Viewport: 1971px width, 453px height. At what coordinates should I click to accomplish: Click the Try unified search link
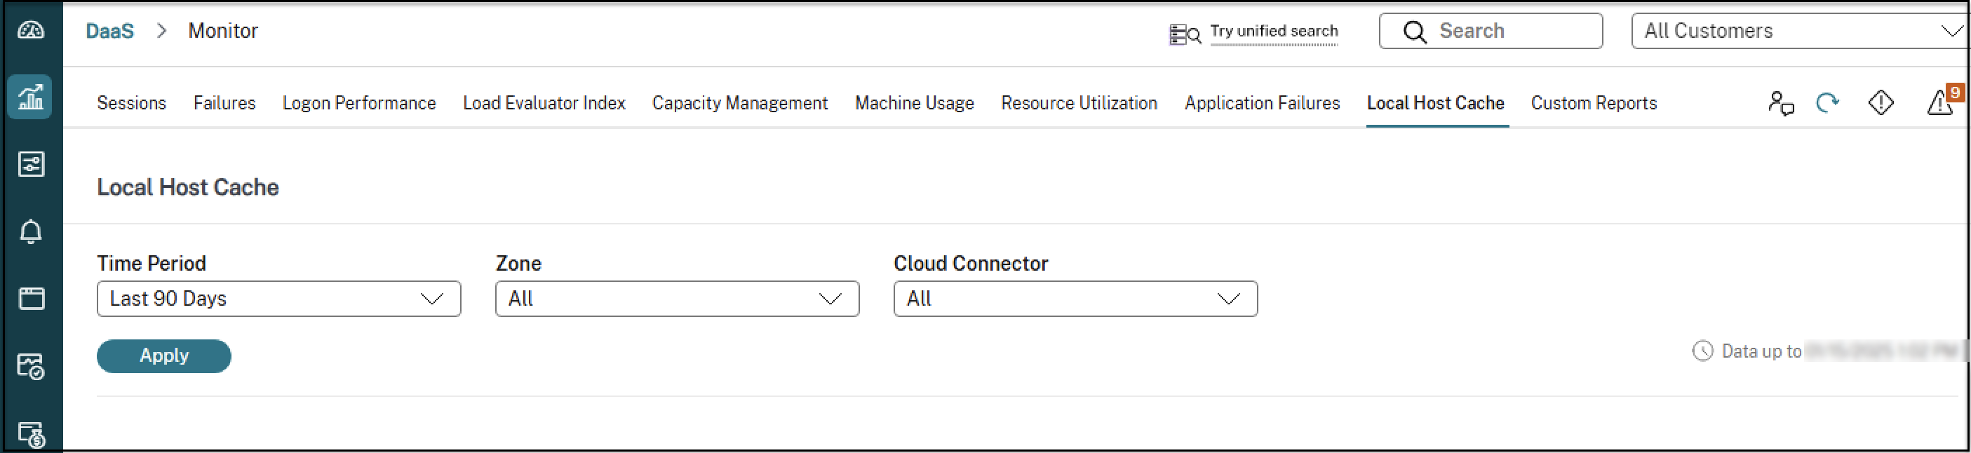point(1273,32)
